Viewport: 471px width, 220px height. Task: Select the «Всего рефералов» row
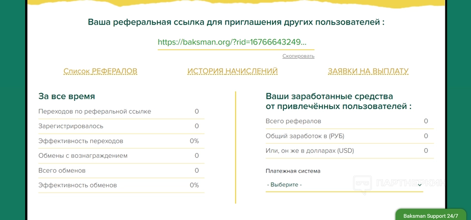click(348, 121)
